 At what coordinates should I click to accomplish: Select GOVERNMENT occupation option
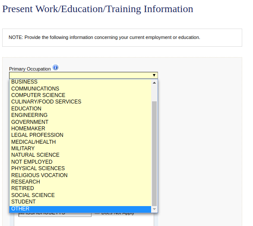tap(80, 122)
